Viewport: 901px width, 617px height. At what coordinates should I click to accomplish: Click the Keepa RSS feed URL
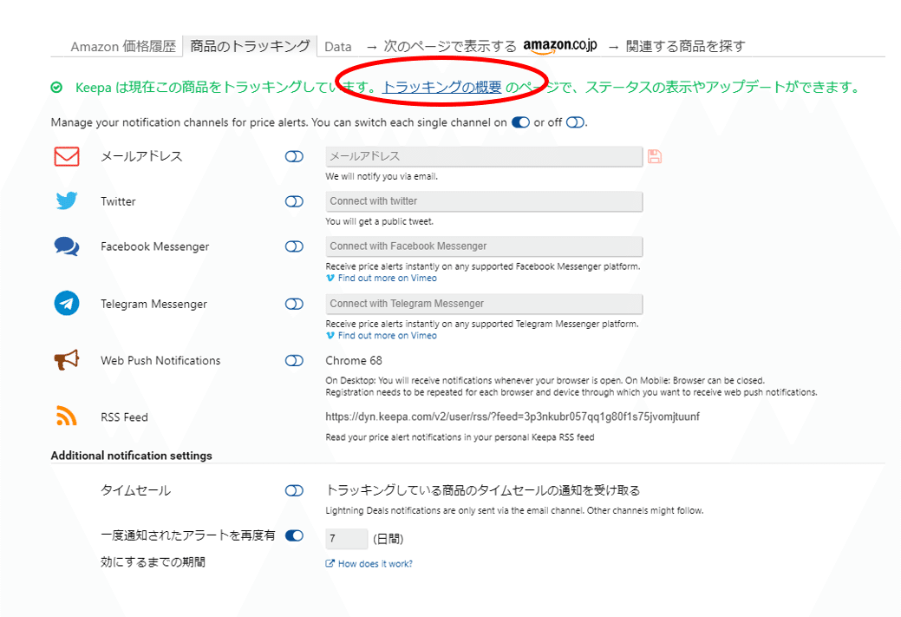[x=513, y=417]
